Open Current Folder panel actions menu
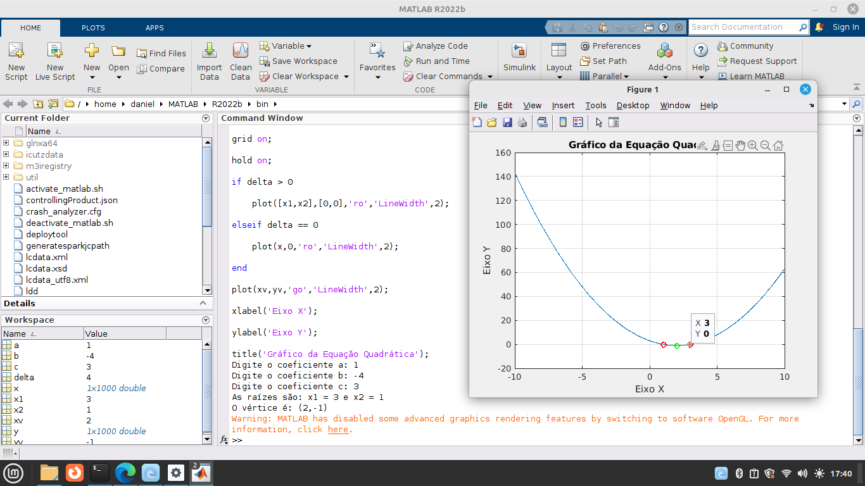The height and width of the screenshot is (486, 865). click(x=206, y=118)
